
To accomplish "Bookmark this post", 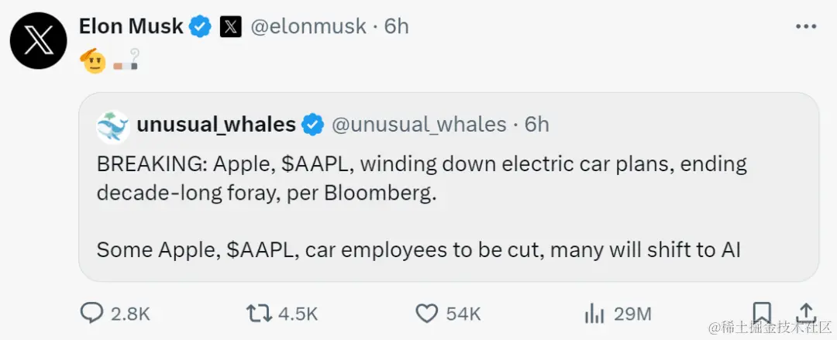I will pos(761,312).
